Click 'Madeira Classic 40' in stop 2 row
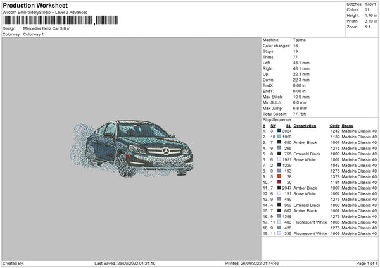Image resolution: width=380 pixels, height=268 pixels. pos(359,137)
